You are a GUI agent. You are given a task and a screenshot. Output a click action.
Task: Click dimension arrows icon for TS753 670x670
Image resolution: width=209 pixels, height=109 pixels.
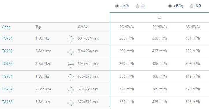point(71,103)
